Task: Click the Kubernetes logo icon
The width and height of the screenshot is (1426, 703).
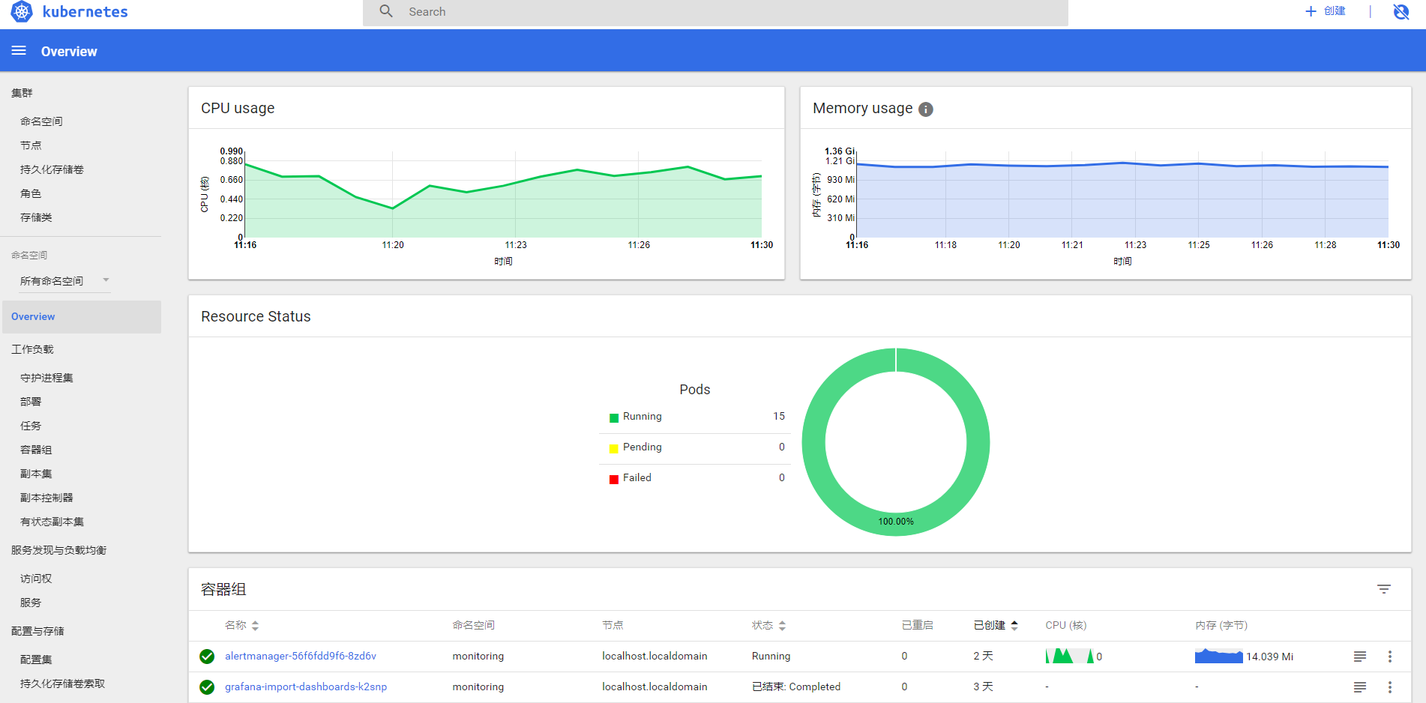Action: pos(22,12)
